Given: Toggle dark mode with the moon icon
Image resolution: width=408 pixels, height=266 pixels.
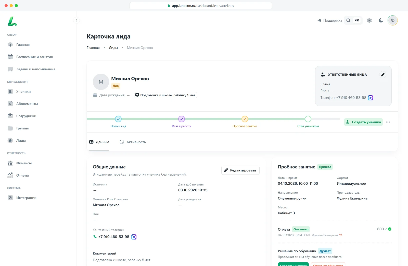Looking at the screenshot, I should pyautogui.click(x=381, y=20).
